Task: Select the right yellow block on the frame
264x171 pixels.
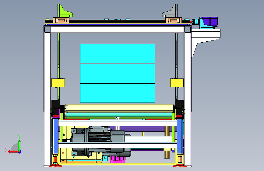Action: click(177, 83)
